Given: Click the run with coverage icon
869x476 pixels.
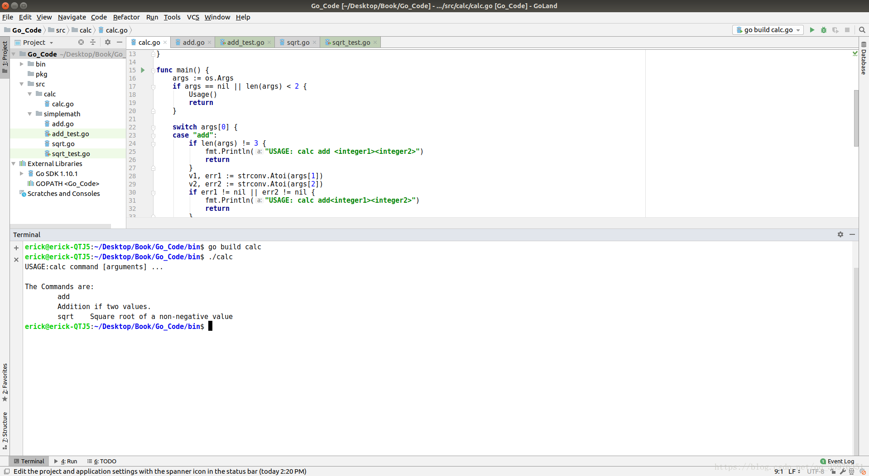Looking at the screenshot, I should click(835, 30).
